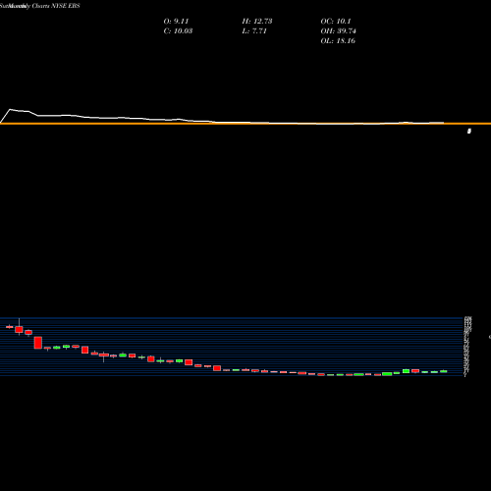Click the low price label L: 7.71
Viewport: 491px width, 491px height.
(x=254, y=31)
